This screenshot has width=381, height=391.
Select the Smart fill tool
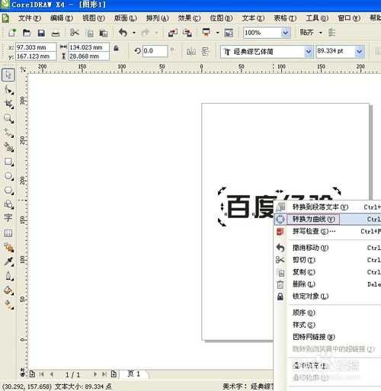(8, 147)
